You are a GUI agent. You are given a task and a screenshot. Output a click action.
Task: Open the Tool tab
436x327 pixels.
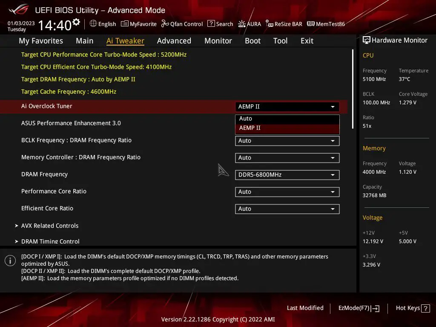pyautogui.click(x=280, y=41)
